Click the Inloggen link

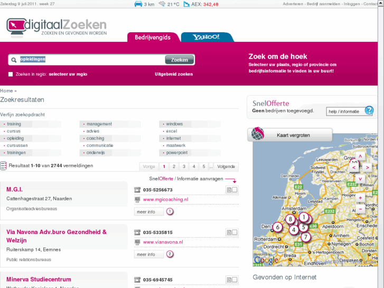click(x=352, y=4)
